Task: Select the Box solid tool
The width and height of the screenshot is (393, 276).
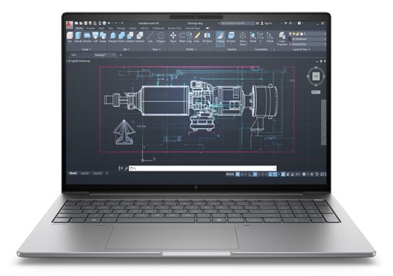Action: point(70,37)
